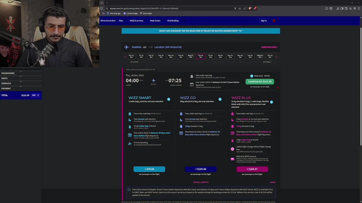Click the browser address bar URL
The height and width of the screenshot is (203, 362).
[144, 8]
